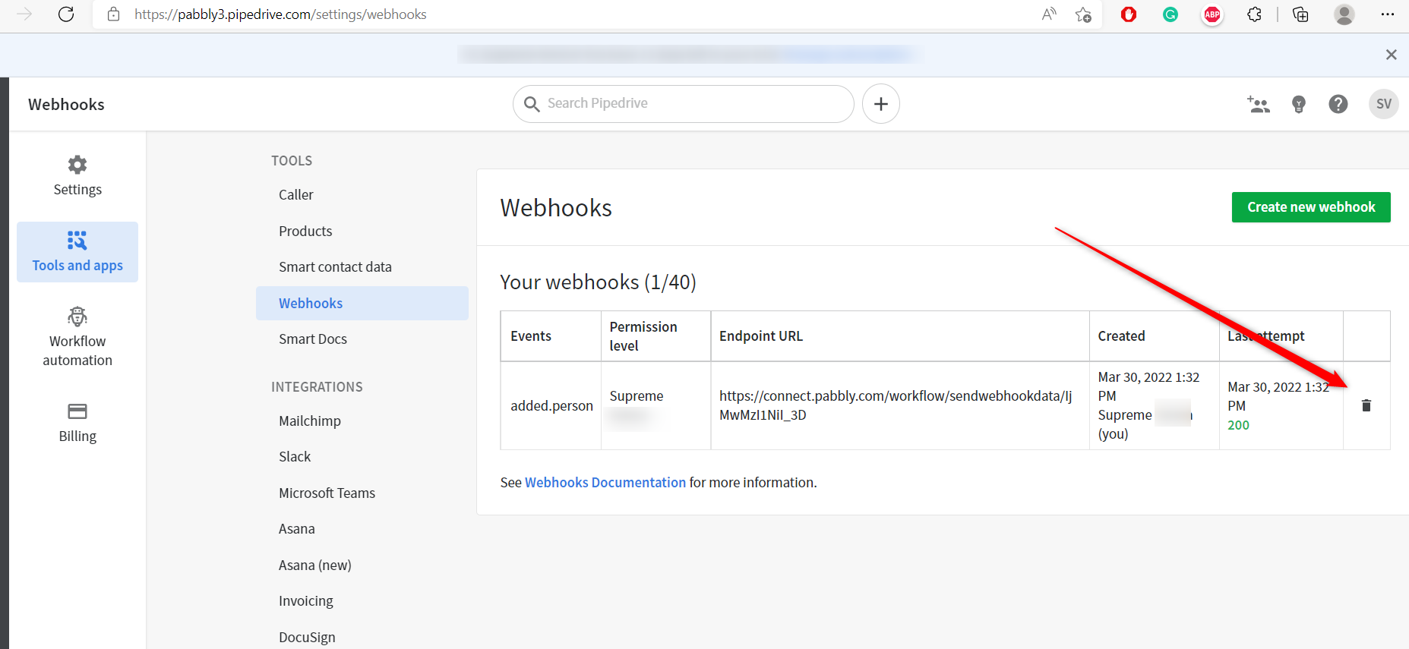This screenshot has height=649, width=1409.
Task: Open the browser extensions puzzle icon
Action: click(x=1254, y=14)
